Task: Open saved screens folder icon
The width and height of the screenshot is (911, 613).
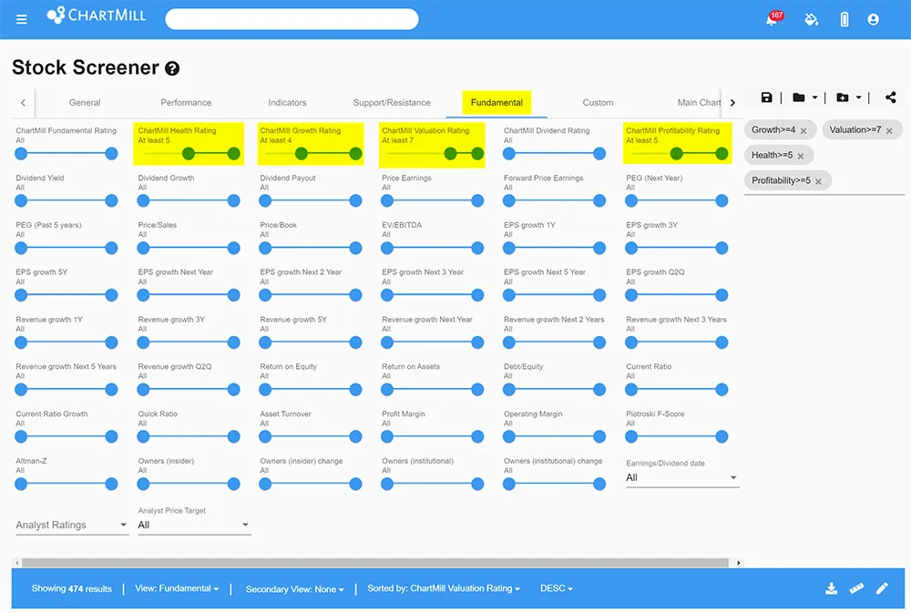Action: [799, 97]
